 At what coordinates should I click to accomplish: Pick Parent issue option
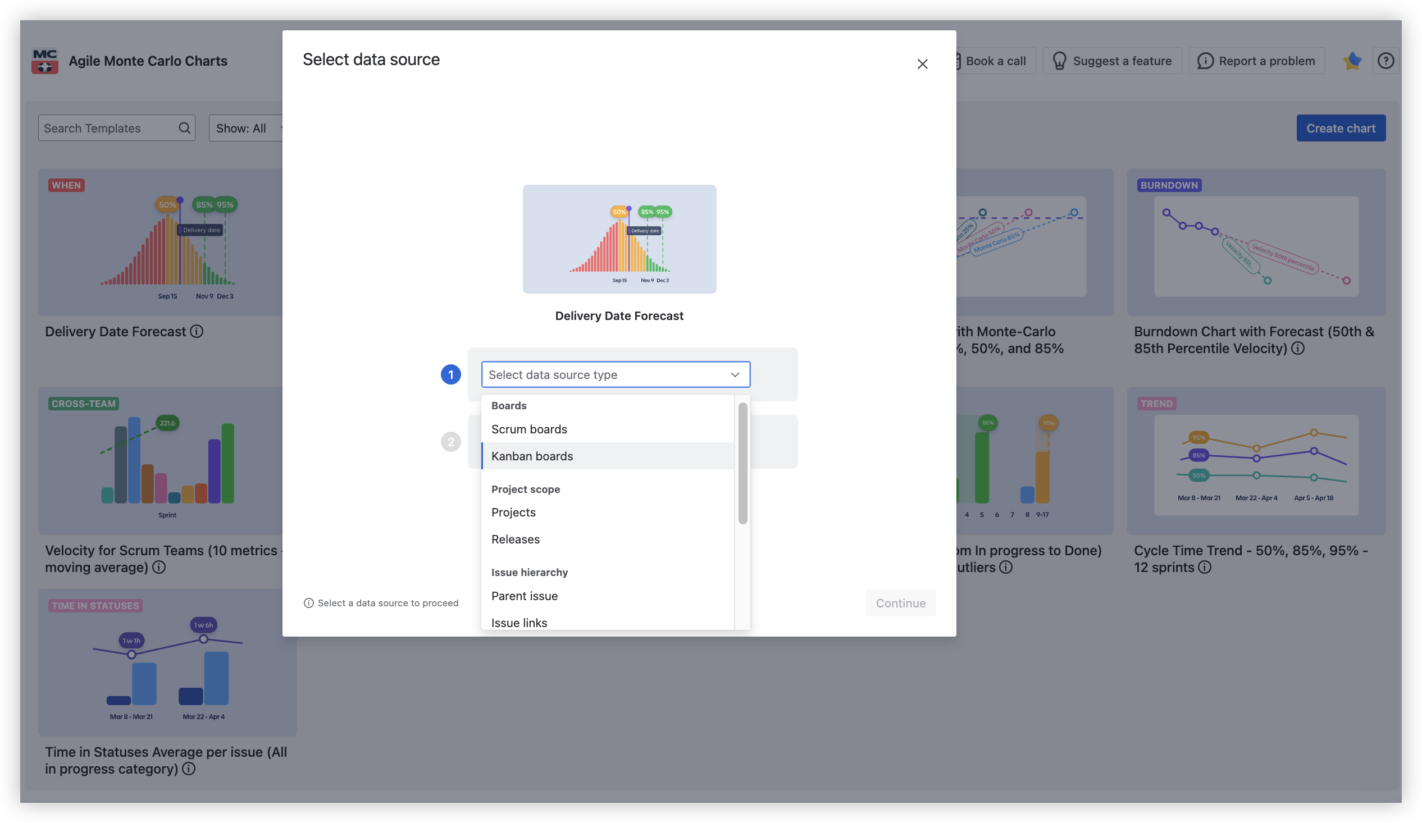click(608, 596)
